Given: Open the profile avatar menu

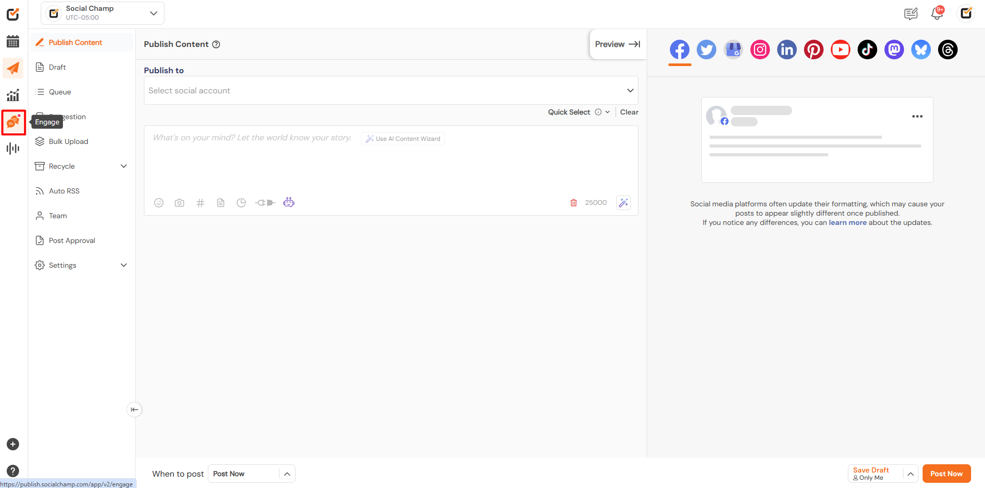Looking at the screenshot, I should pos(966,13).
